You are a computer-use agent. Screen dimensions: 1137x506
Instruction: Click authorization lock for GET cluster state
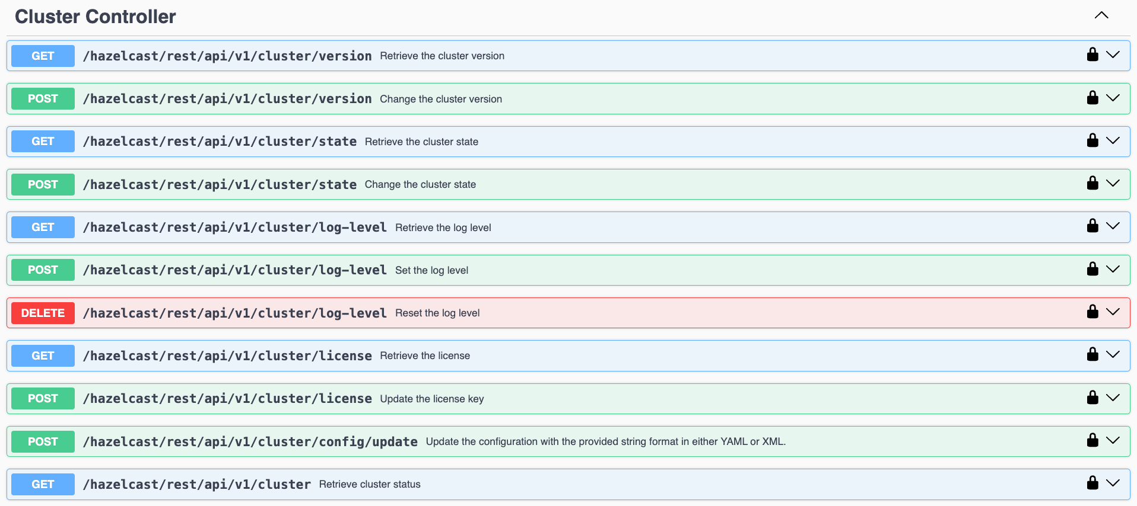[x=1092, y=140]
